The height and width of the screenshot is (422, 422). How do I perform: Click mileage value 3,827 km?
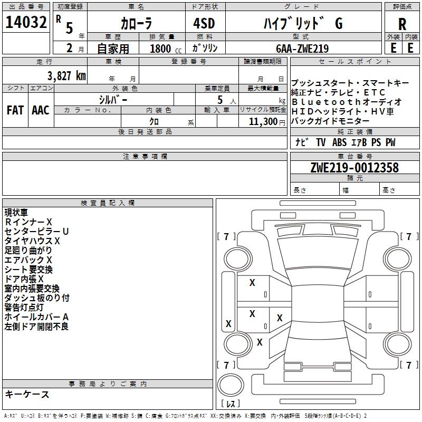coord(66,76)
